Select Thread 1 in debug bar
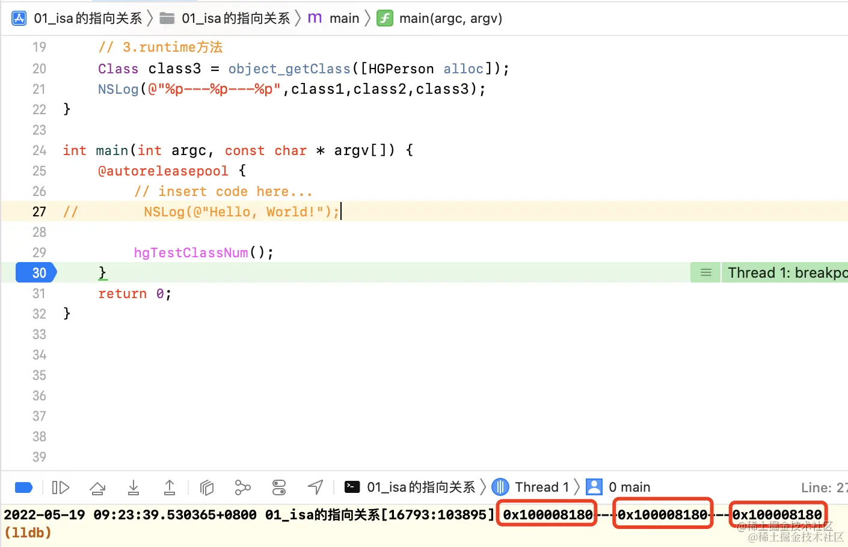Image resolution: width=848 pixels, height=547 pixels. pos(542,487)
